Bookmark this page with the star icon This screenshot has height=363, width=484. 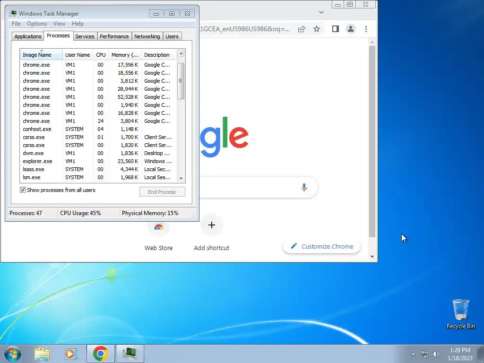tap(317, 29)
